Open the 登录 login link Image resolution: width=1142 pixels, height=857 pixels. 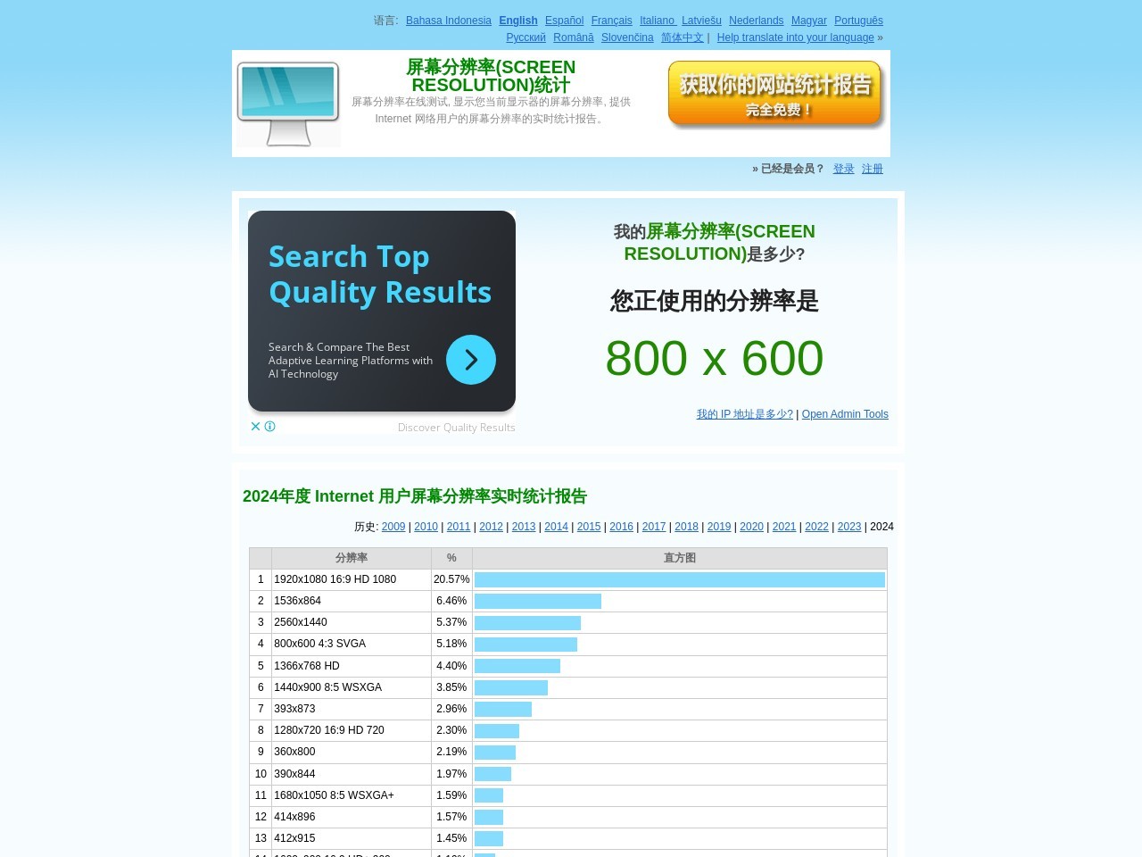[x=842, y=169]
